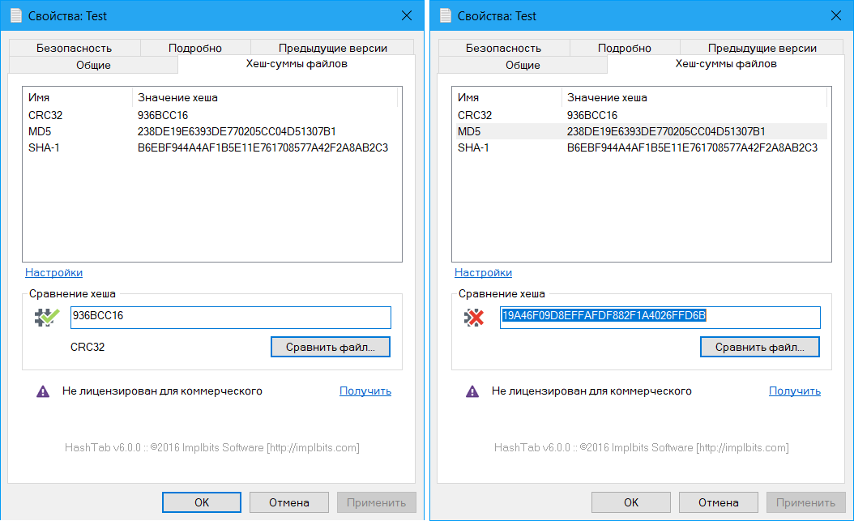Click the warning triangle in the left dialog

coord(42,391)
